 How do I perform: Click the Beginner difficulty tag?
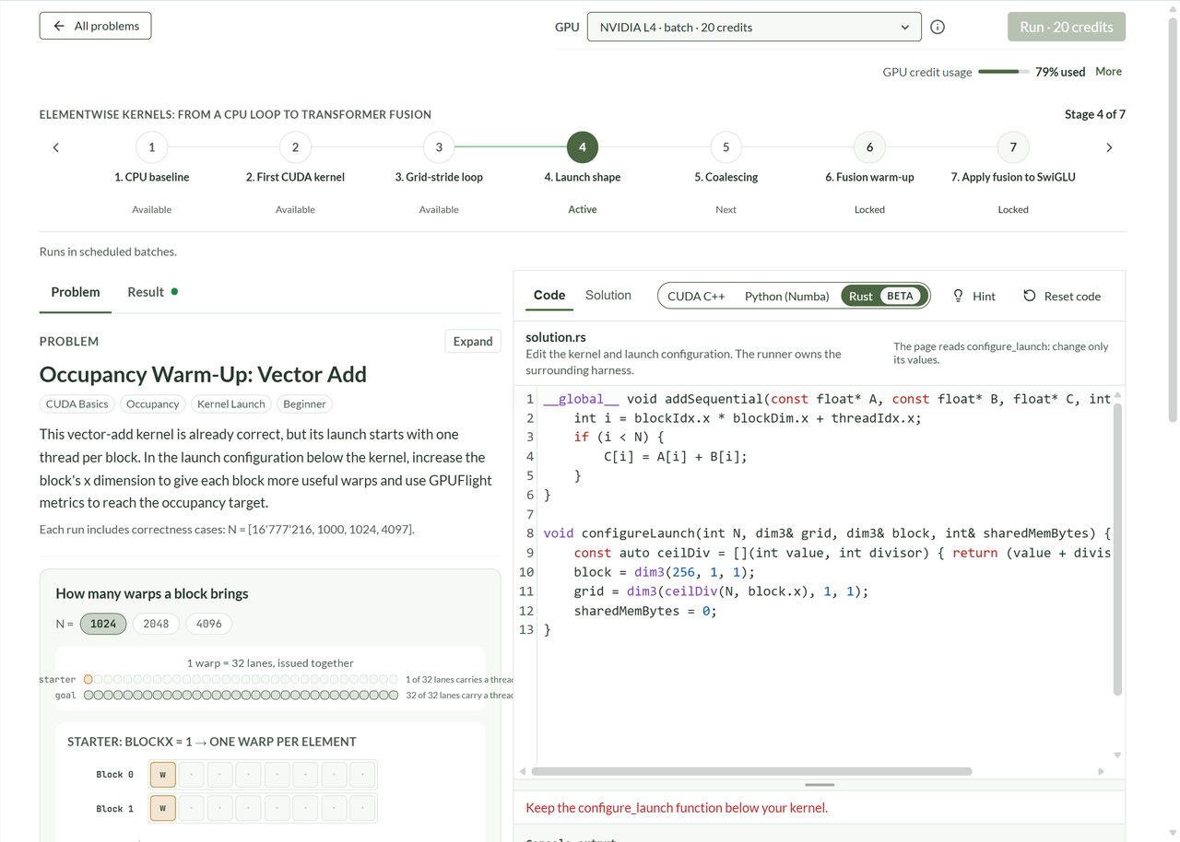[304, 403]
